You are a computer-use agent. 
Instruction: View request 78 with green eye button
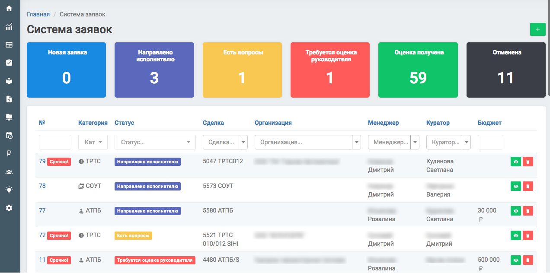point(515,186)
